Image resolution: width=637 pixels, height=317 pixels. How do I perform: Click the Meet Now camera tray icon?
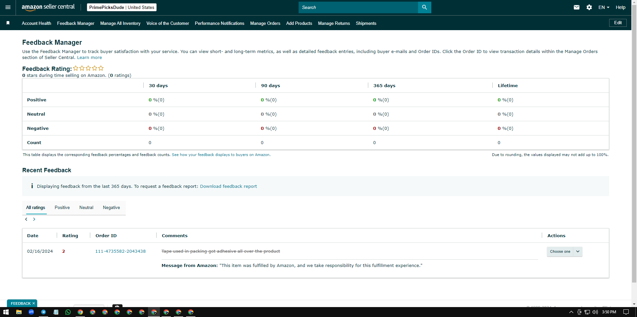click(579, 312)
